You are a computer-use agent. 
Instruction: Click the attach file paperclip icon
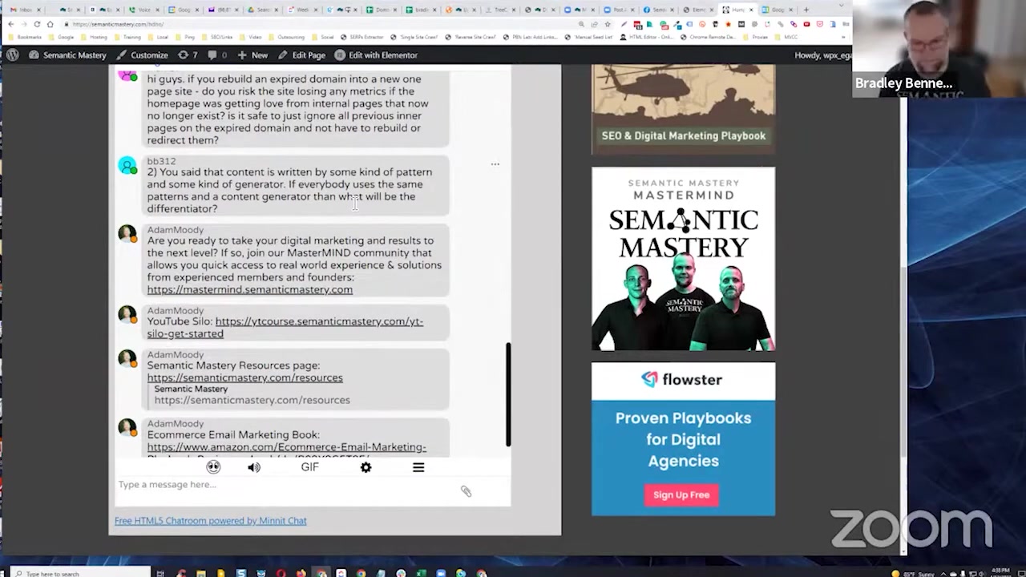click(x=466, y=491)
